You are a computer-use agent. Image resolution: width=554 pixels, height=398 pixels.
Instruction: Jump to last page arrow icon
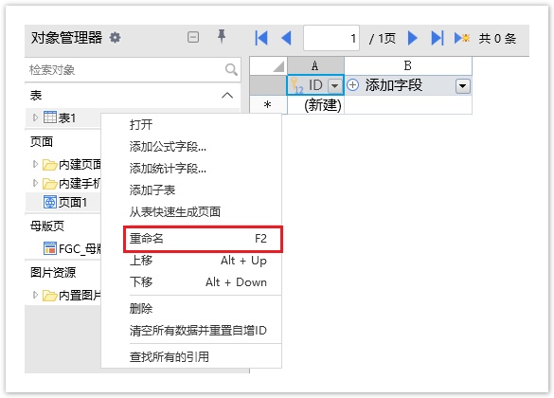[438, 38]
